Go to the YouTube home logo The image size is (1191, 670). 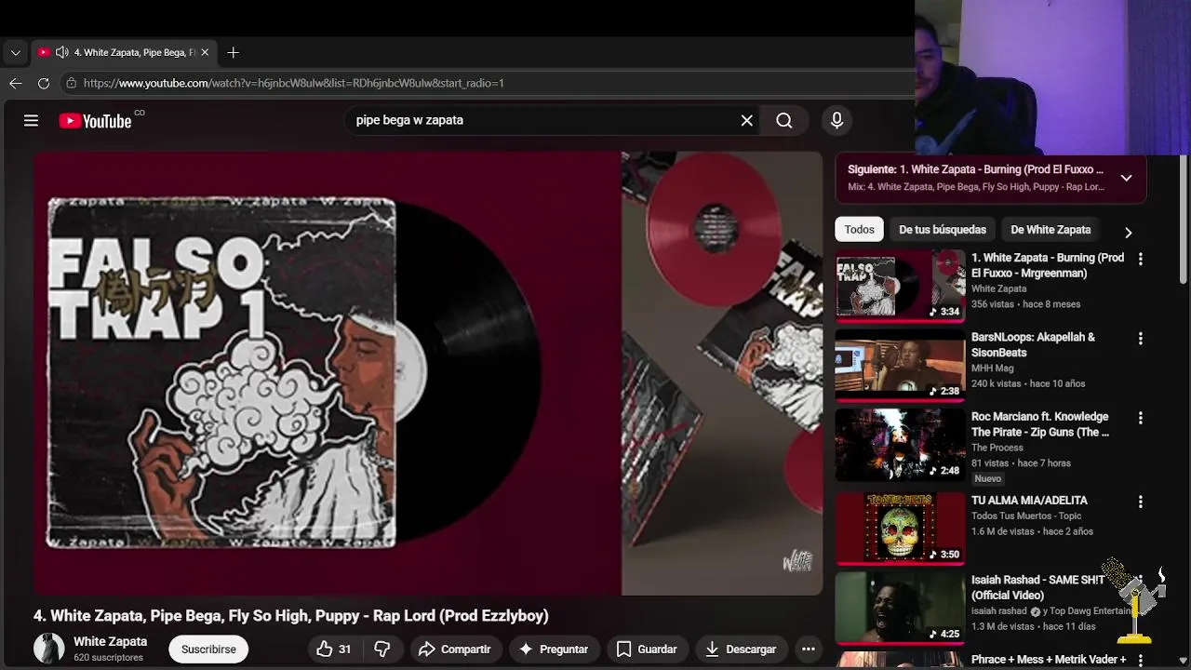tap(96, 120)
